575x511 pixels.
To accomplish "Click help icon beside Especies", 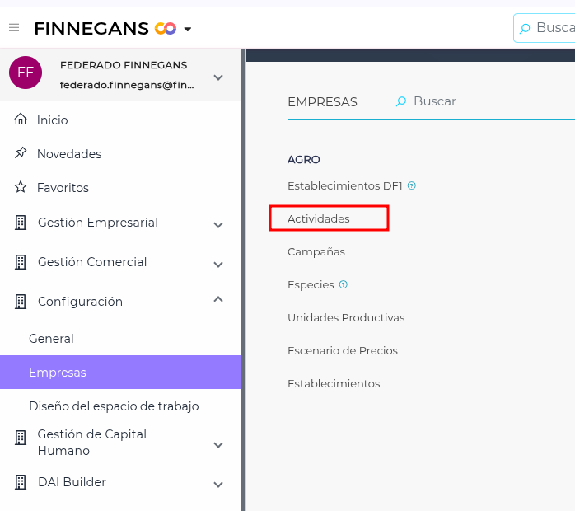I will [x=344, y=284].
